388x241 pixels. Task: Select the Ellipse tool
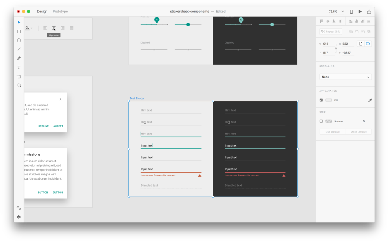coord(19,40)
